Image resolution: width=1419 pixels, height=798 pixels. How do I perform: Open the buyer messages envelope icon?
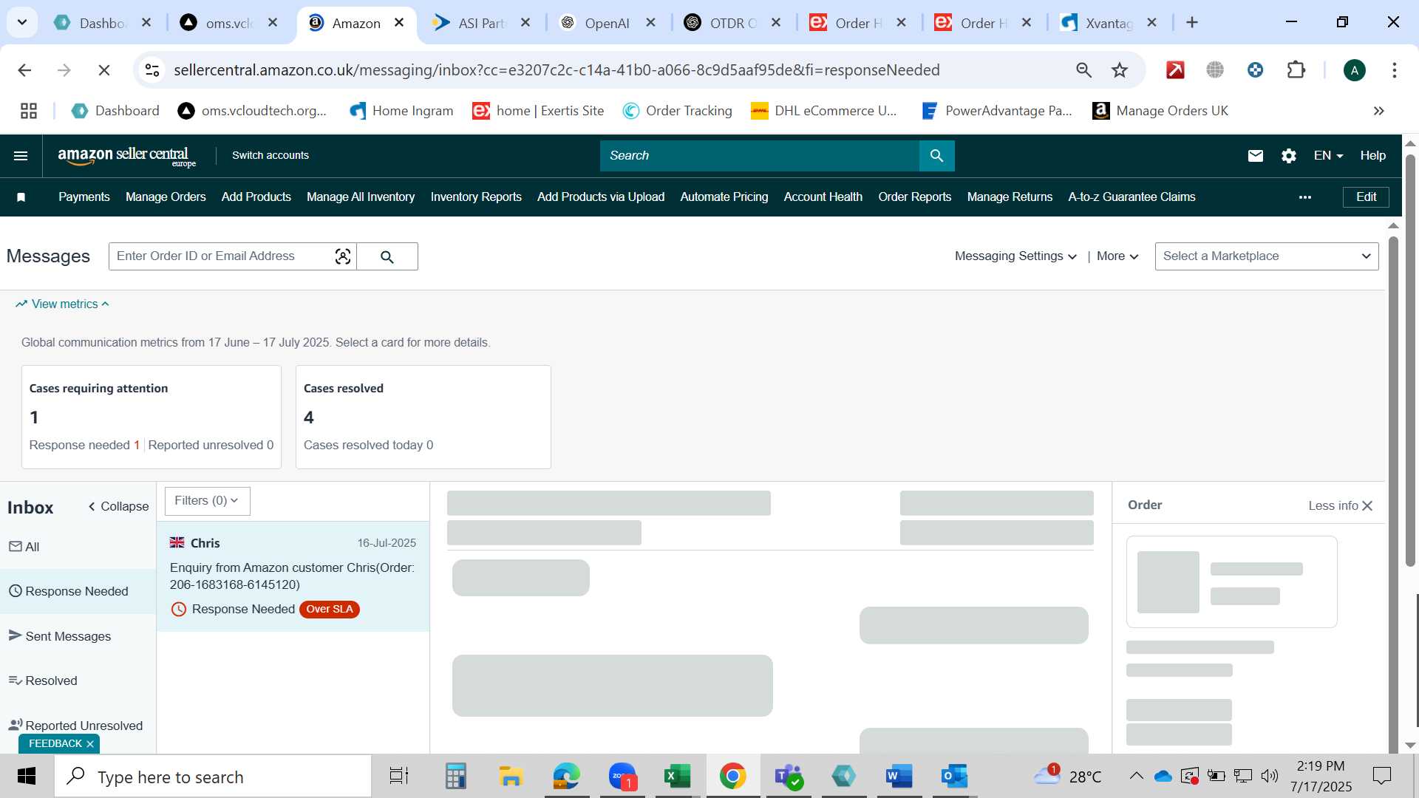[1255, 156]
